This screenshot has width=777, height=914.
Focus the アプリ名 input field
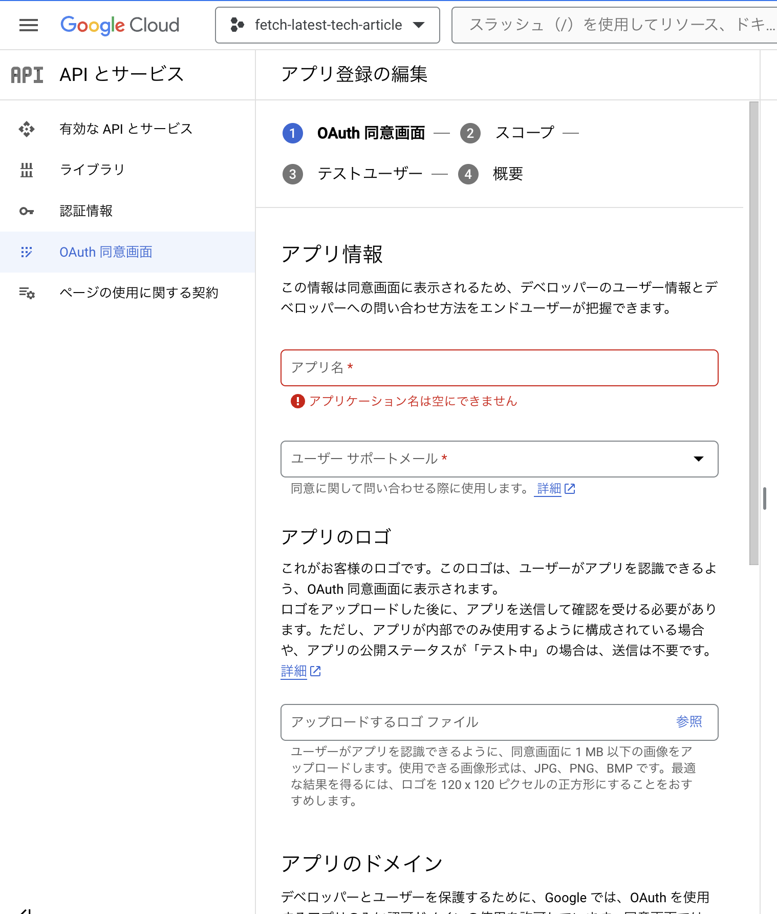tap(500, 368)
